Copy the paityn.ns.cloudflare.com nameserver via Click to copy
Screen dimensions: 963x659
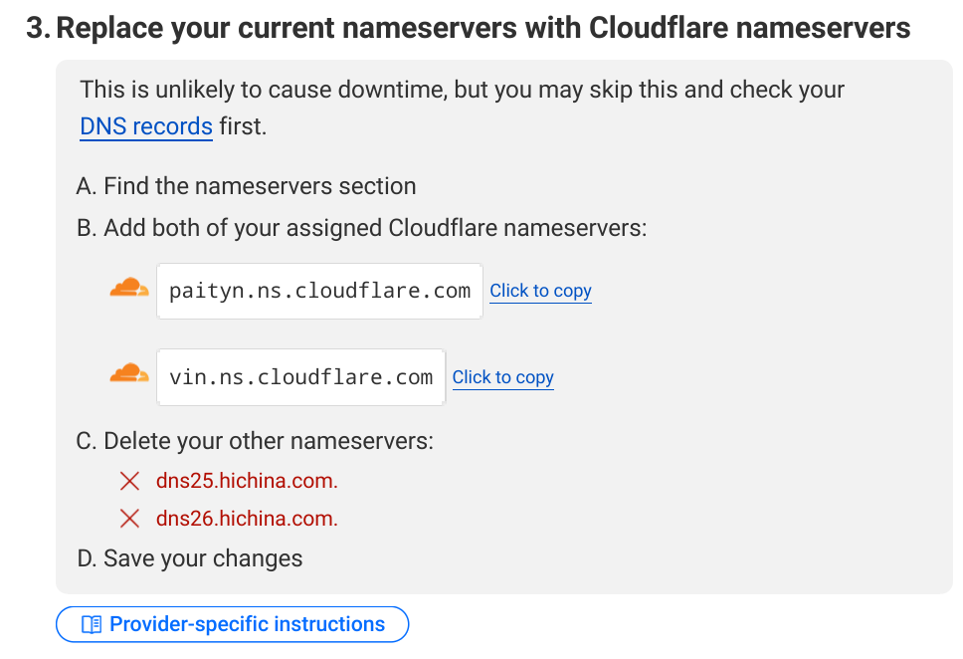540,291
